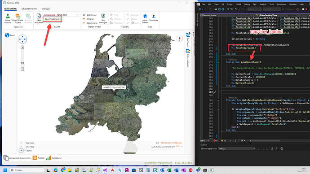Toggle the Kaartlaag edit pencil
The width and height of the screenshot is (310, 174).
tap(21, 143)
